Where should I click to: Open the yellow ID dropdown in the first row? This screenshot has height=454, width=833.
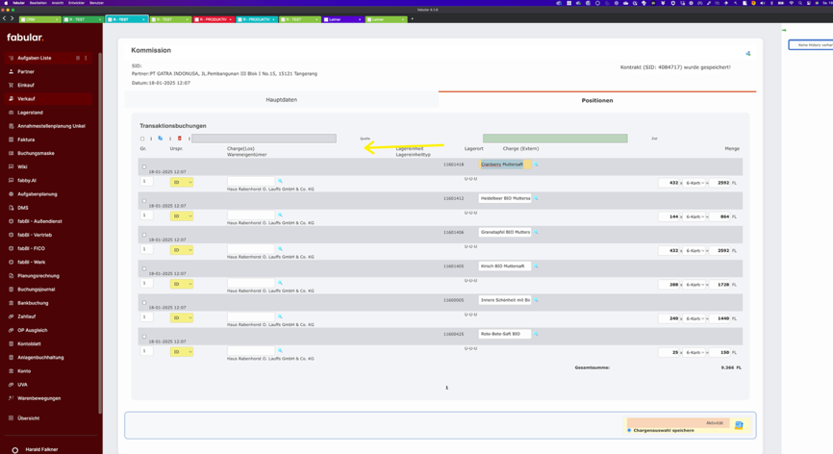(182, 182)
